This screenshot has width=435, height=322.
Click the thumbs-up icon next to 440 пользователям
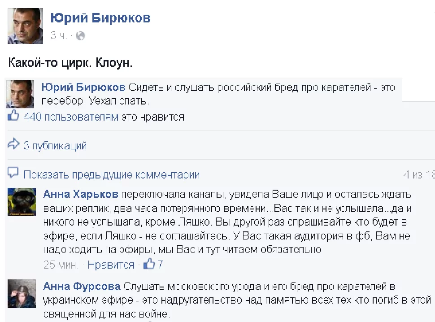point(13,117)
